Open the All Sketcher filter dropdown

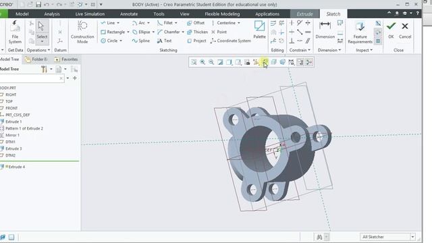pos(412,237)
